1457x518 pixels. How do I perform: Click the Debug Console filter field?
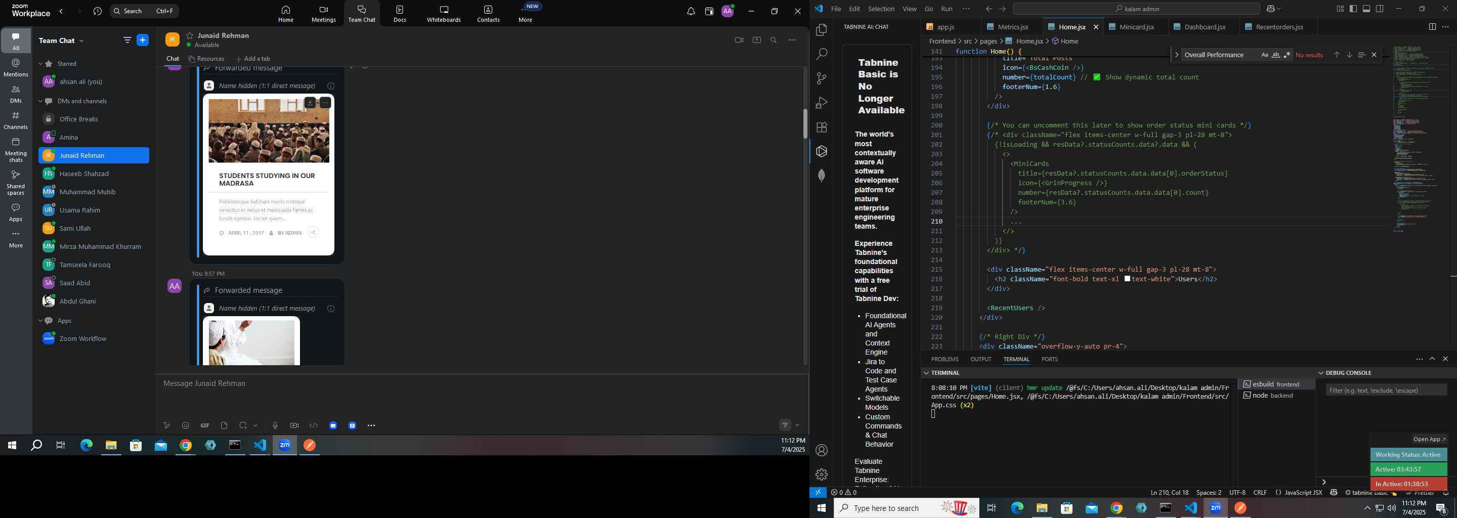click(1386, 390)
